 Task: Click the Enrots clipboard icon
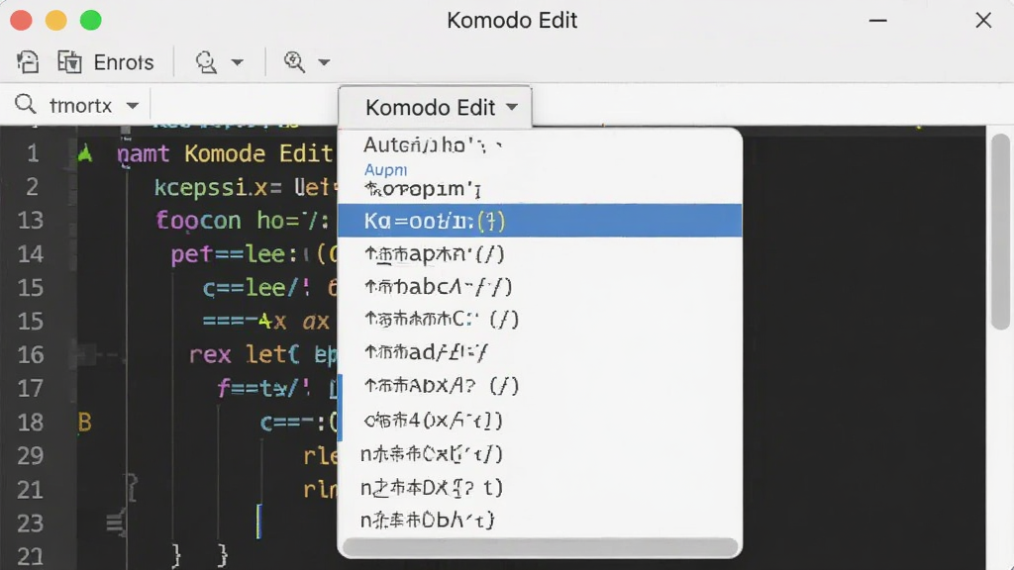tap(69, 62)
